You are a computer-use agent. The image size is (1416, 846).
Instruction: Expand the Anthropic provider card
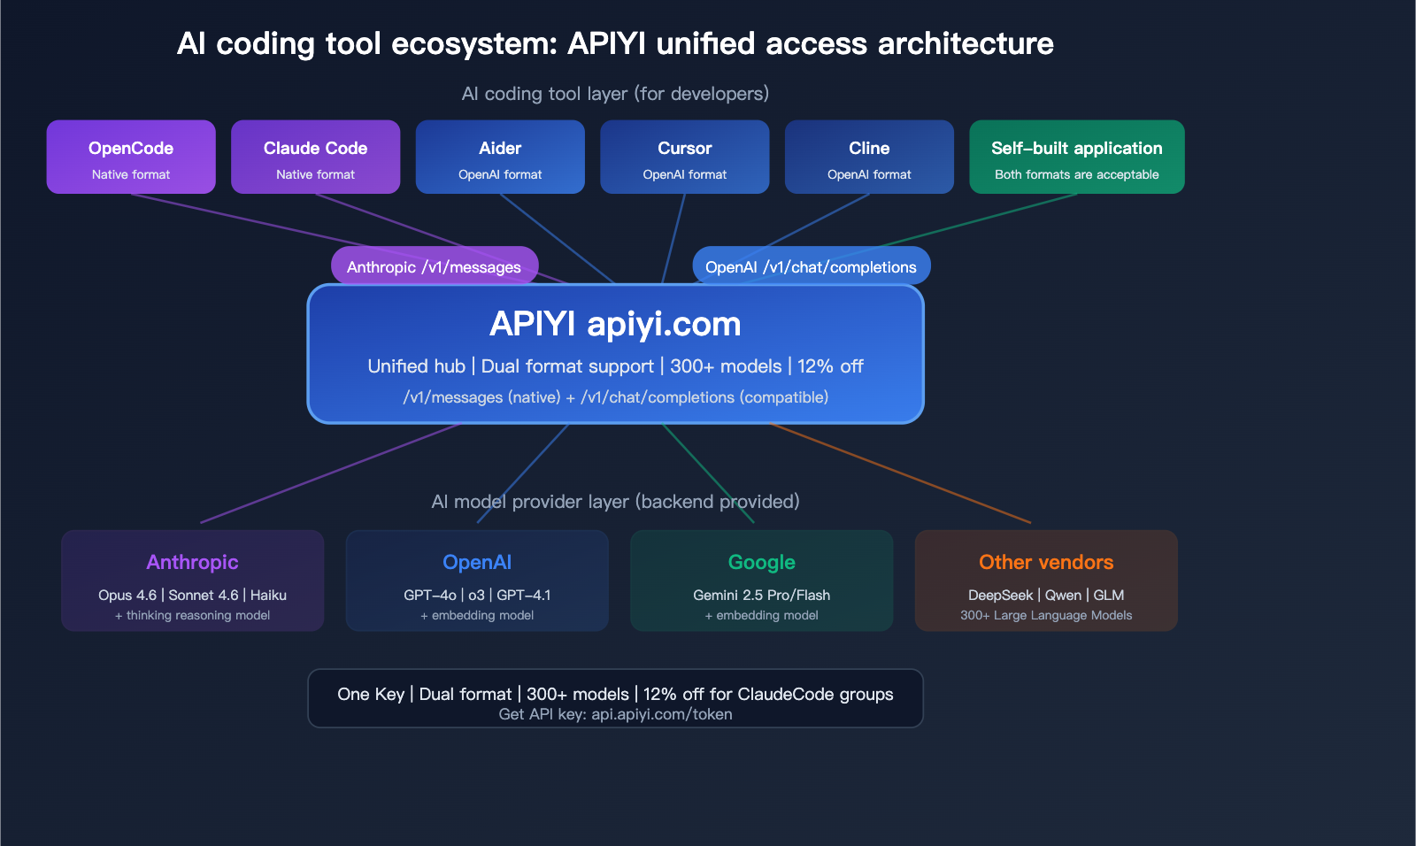click(x=192, y=581)
